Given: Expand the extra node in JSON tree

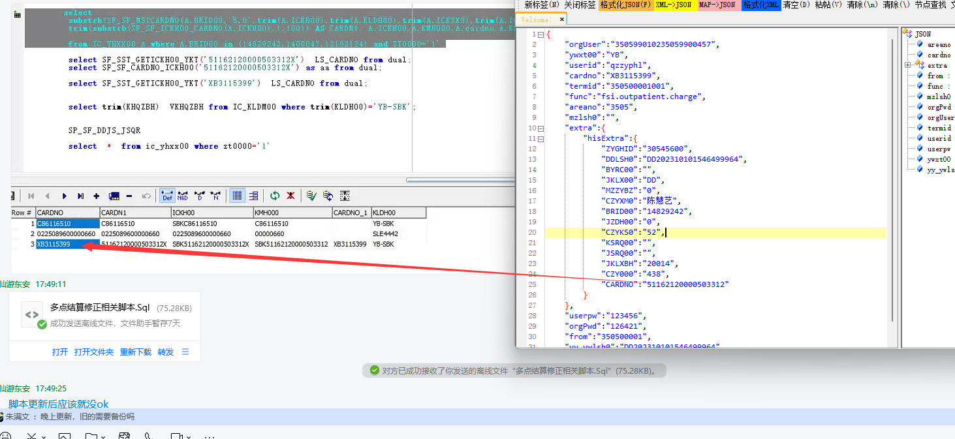Looking at the screenshot, I should 907,65.
